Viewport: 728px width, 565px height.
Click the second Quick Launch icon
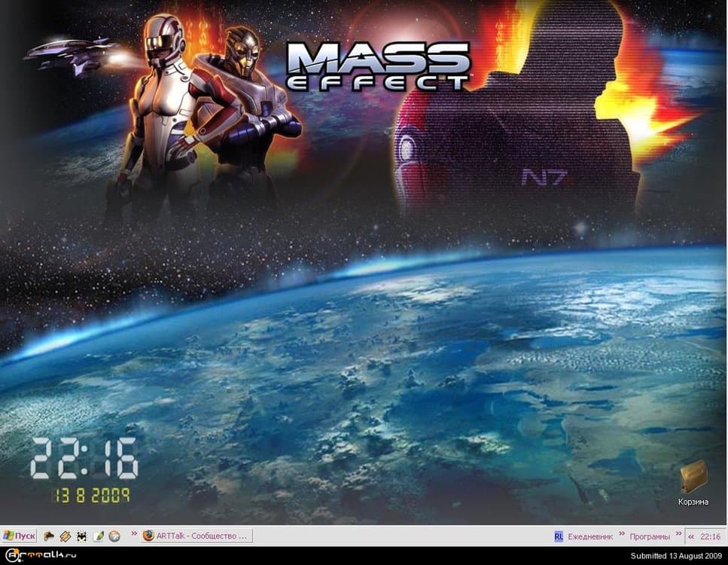pos(65,536)
